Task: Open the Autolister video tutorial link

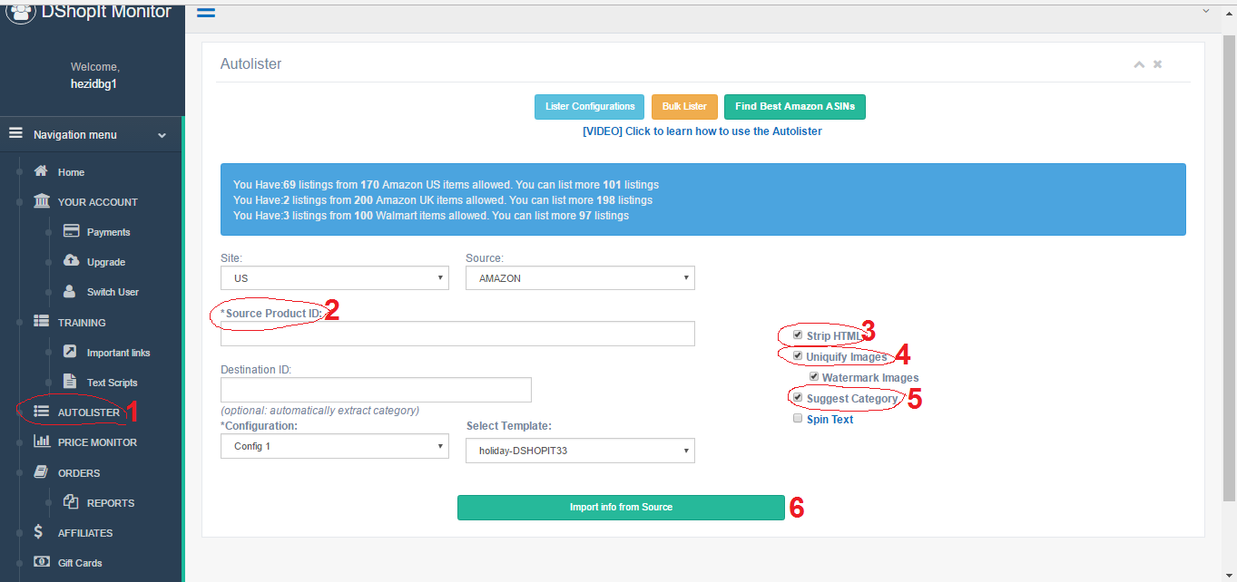Action: [702, 131]
